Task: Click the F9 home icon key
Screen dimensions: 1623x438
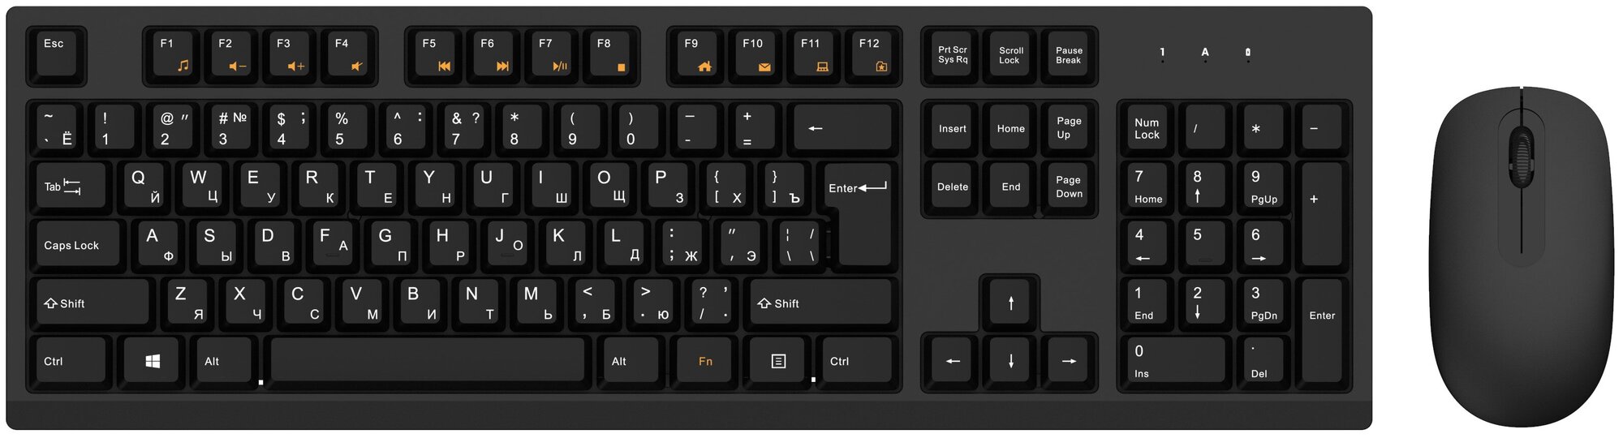Action: (x=697, y=55)
